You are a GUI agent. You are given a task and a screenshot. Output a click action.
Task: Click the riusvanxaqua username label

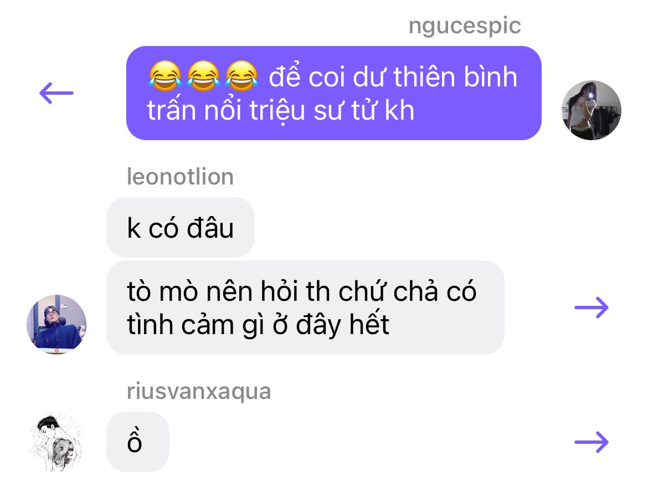[199, 391]
